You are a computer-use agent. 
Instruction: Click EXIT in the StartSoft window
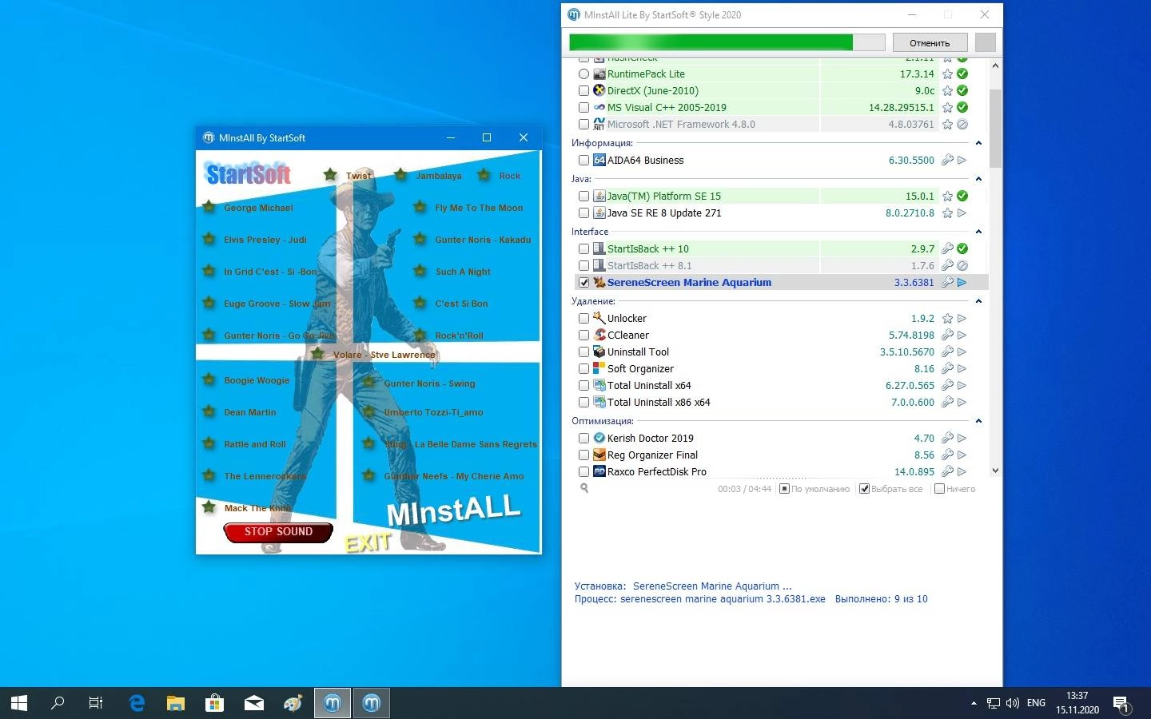tap(368, 543)
